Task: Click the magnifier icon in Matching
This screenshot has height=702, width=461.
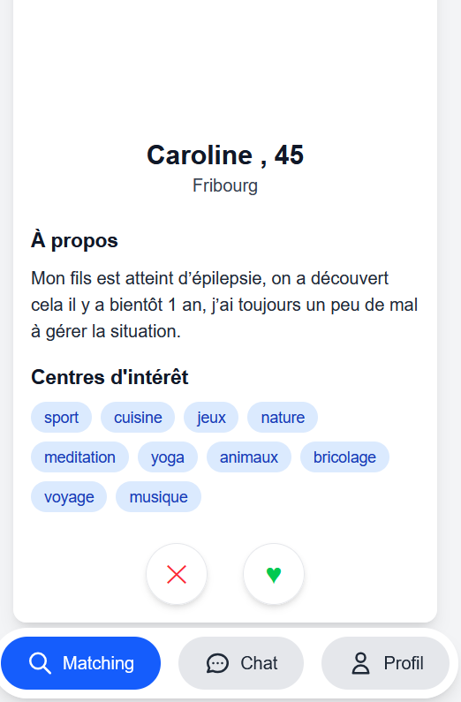Action: pos(40,663)
